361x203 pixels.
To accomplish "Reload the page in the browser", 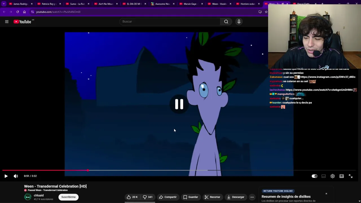I will point(17,12).
